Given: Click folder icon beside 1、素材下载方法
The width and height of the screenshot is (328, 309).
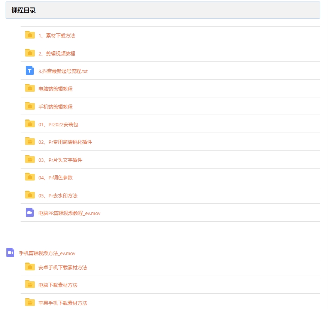Looking at the screenshot, I should pyautogui.click(x=30, y=35).
